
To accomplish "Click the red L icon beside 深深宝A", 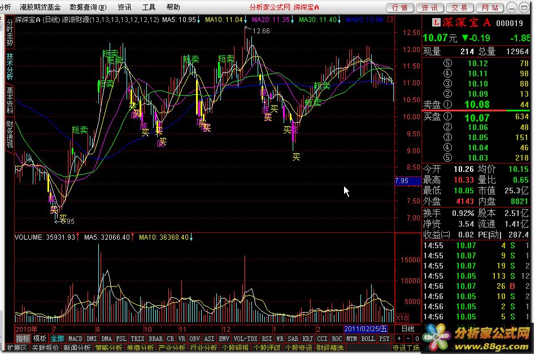I will coord(436,23).
